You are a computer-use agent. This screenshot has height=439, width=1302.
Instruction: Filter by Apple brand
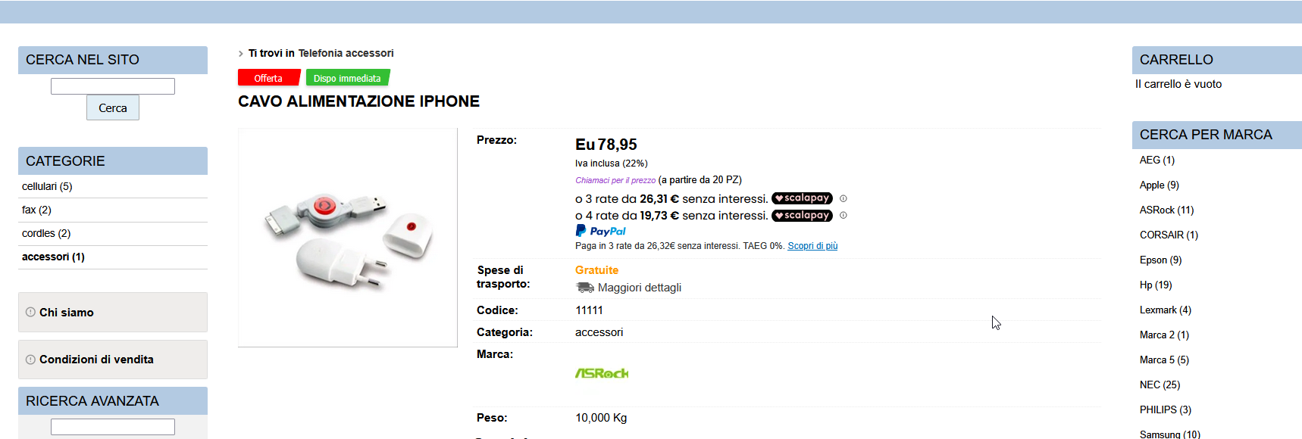(x=1159, y=185)
